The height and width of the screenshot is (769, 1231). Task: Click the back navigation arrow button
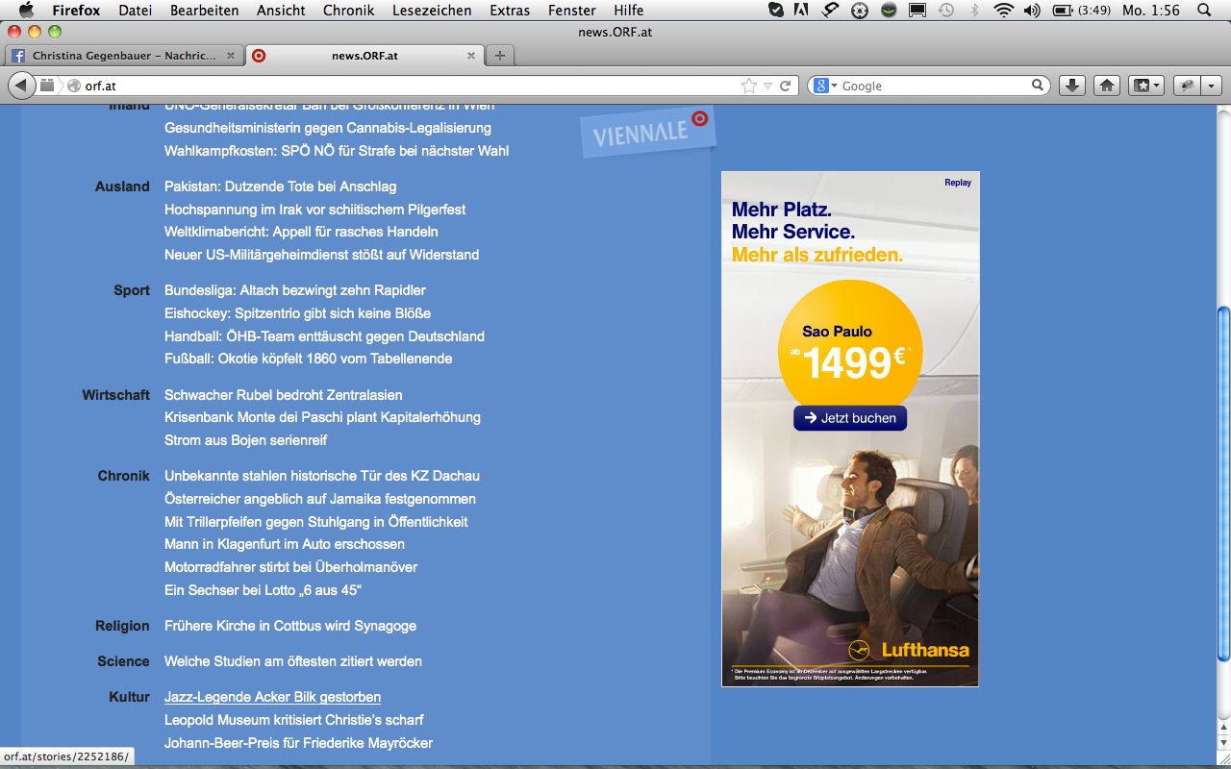20,86
